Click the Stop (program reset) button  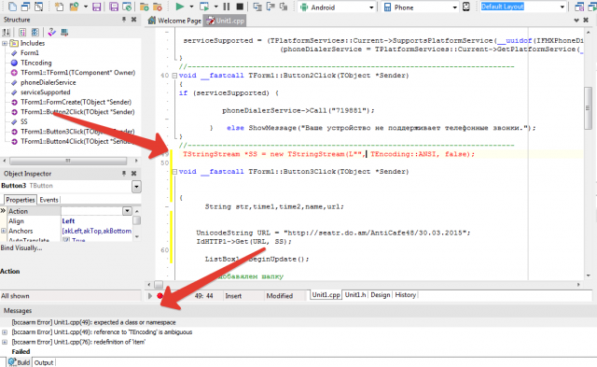tap(240, 7)
